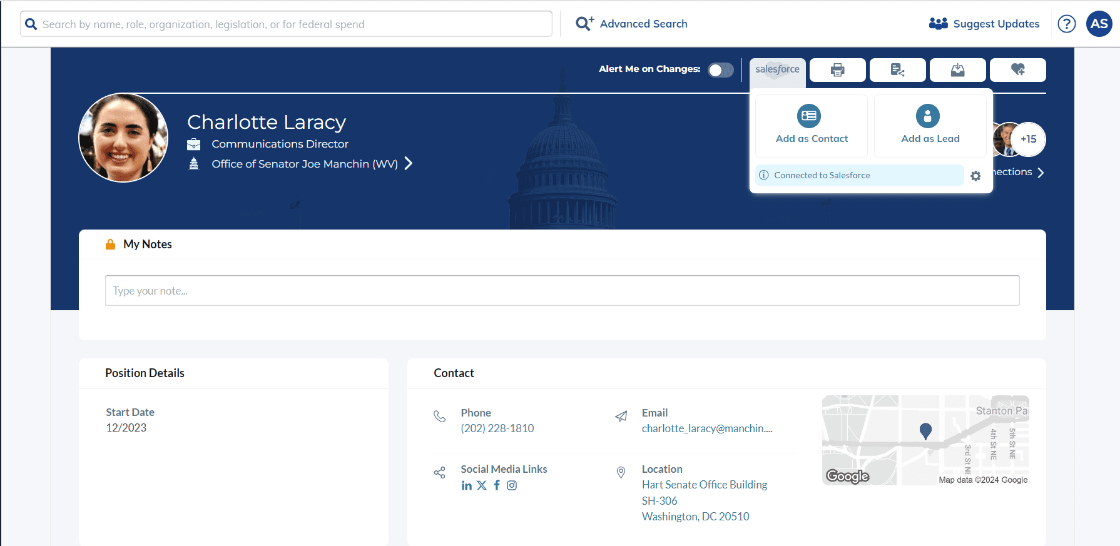Image resolution: width=1120 pixels, height=546 pixels.
Task: Click the print icon button
Action: pyautogui.click(x=837, y=70)
